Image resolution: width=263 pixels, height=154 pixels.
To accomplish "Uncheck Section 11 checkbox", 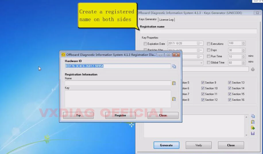I will (x=203, y=94).
